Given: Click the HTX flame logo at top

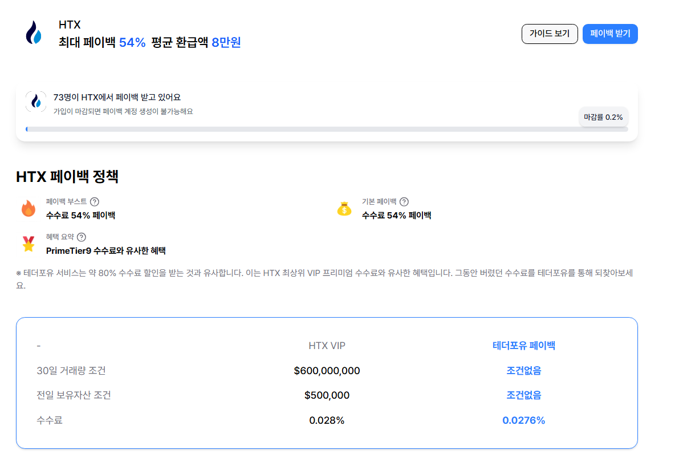Looking at the screenshot, I should pos(34,33).
